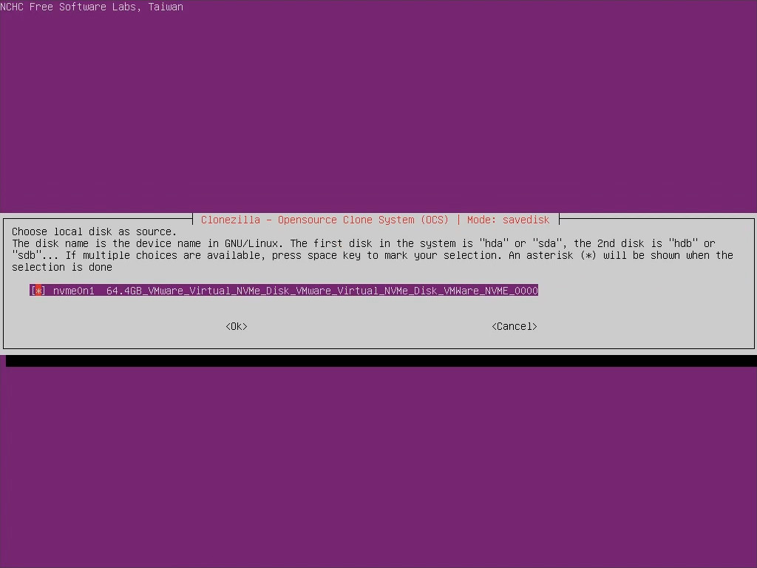Click the NCHC Free Software Labs header
Viewport: 757px width, 568px height.
click(92, 7)
